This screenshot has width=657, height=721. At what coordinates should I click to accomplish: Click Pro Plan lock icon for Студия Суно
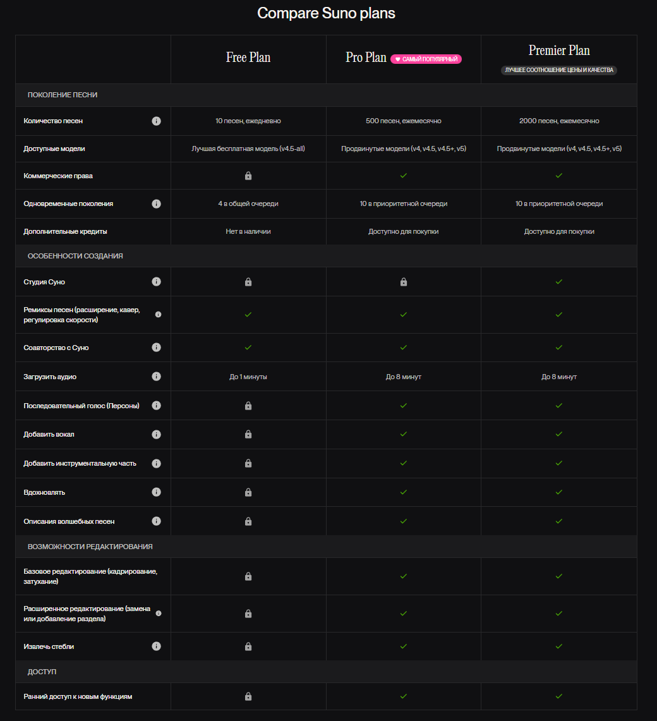coord(404,282)
